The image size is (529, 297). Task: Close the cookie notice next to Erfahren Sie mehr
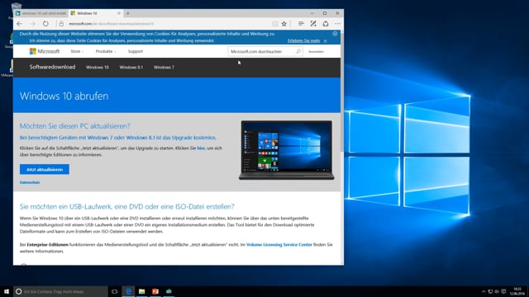(x=325, y=41)
